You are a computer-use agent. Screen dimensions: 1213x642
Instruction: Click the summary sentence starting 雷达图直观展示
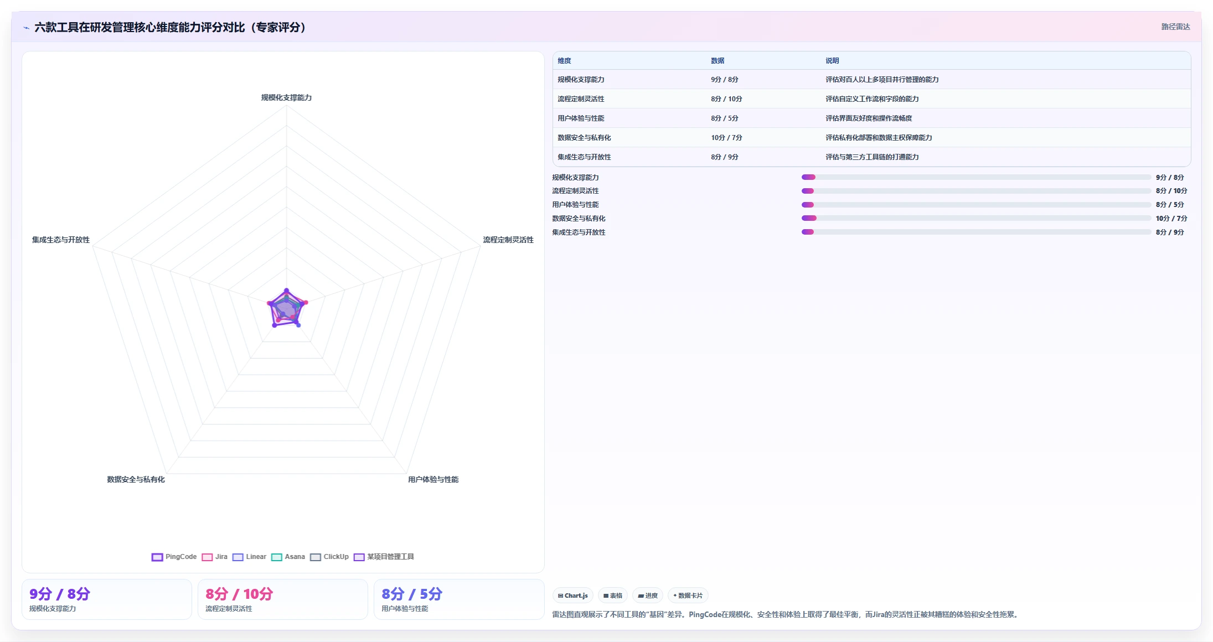[786, 614]
